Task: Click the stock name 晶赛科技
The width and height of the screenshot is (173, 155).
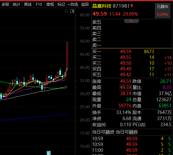Action: pyautogui.click(x=102, y=6)
